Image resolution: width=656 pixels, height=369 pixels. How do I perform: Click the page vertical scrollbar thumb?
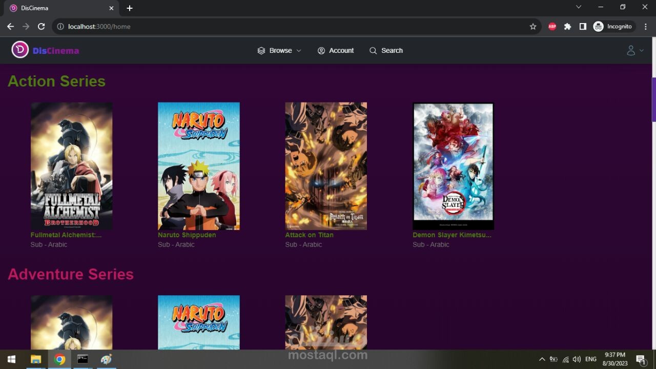(653, 99)
